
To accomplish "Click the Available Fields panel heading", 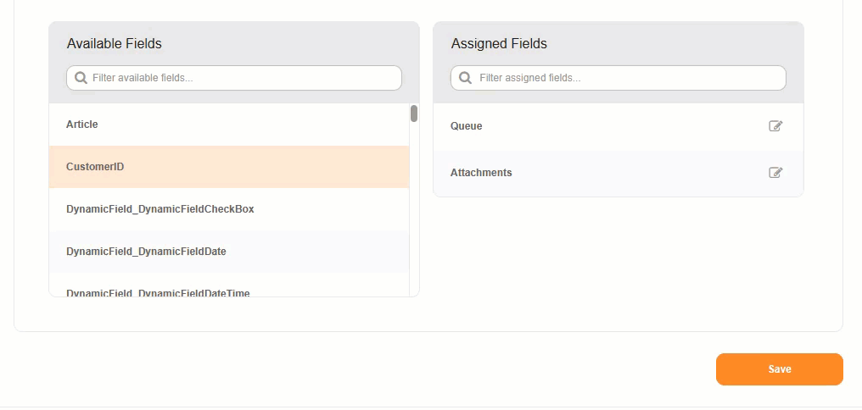I will coord(115,43).
